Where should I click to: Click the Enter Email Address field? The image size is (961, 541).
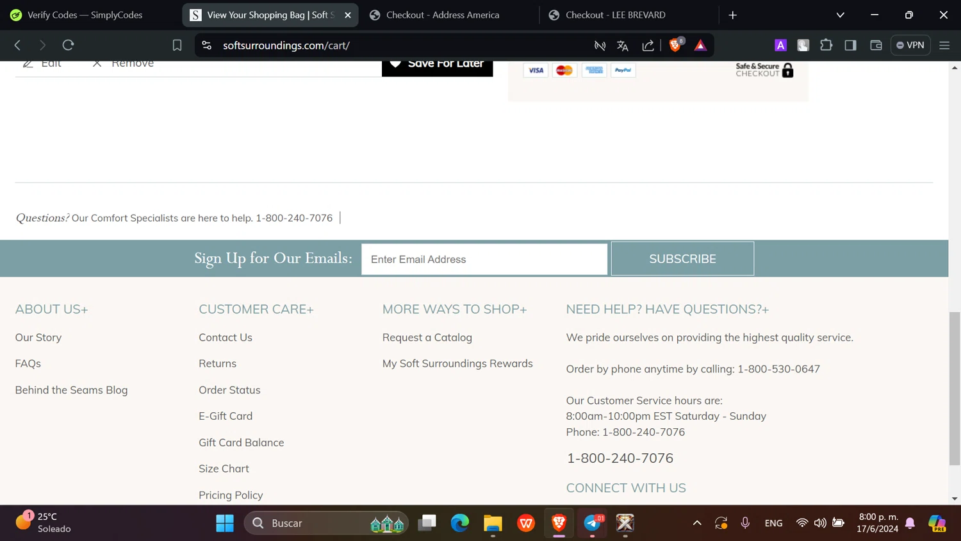coord(484,259)
